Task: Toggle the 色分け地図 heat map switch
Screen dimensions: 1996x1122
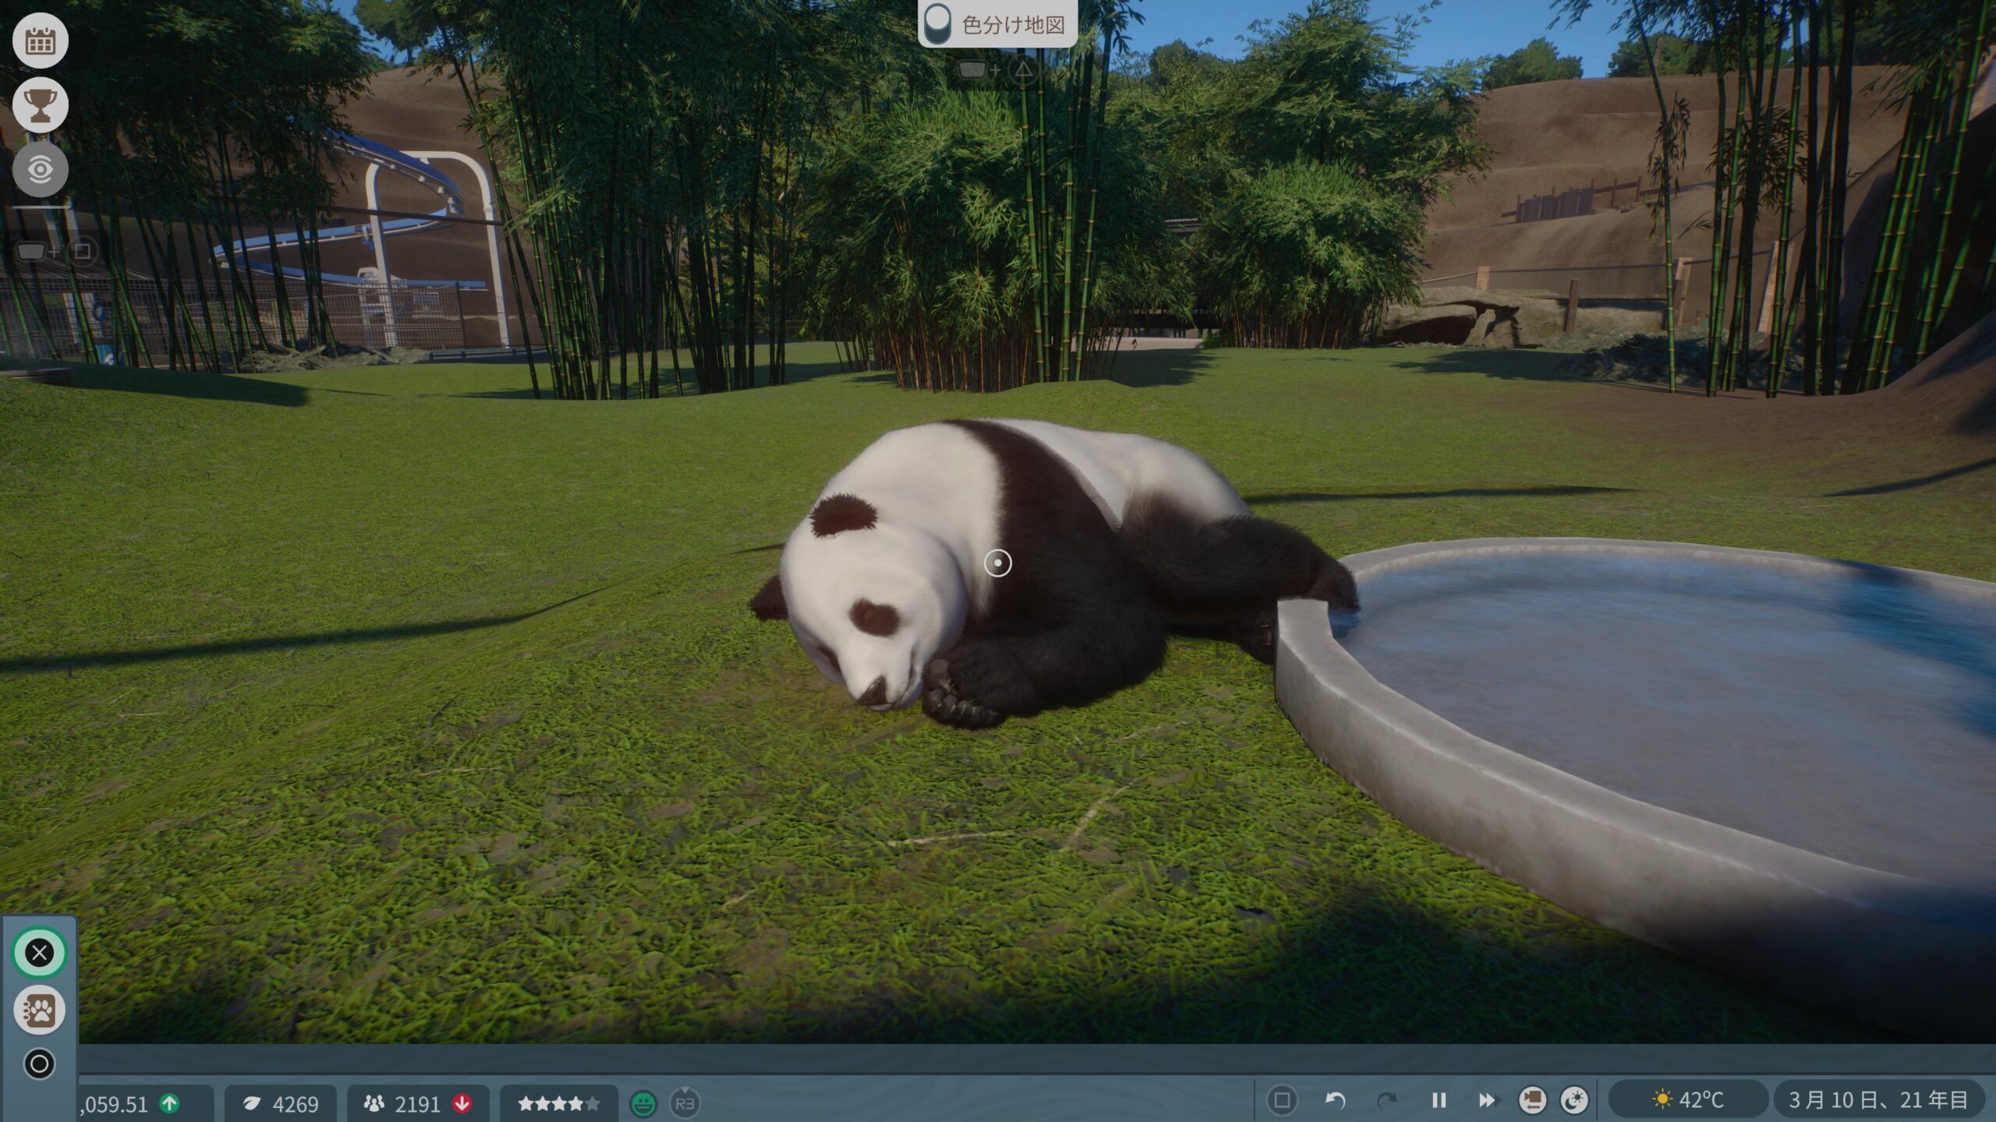Action: pos(936,24)
